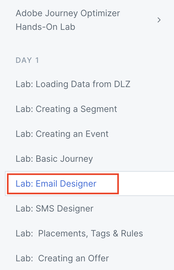The width and height of the screenshot is (174, 270).
Task: Expand the Adobe Journey Optimizer chevron arrow
Action: click(x=159, y=20)
